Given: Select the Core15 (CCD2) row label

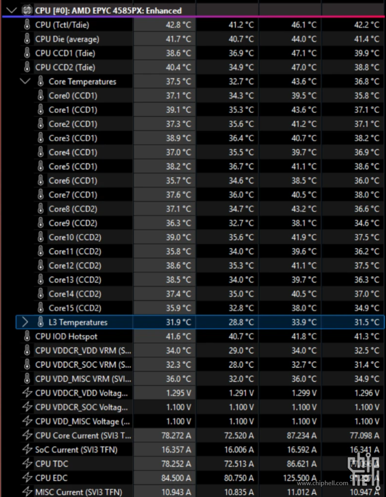Looking at the screenshot, I should coord(75,308).
